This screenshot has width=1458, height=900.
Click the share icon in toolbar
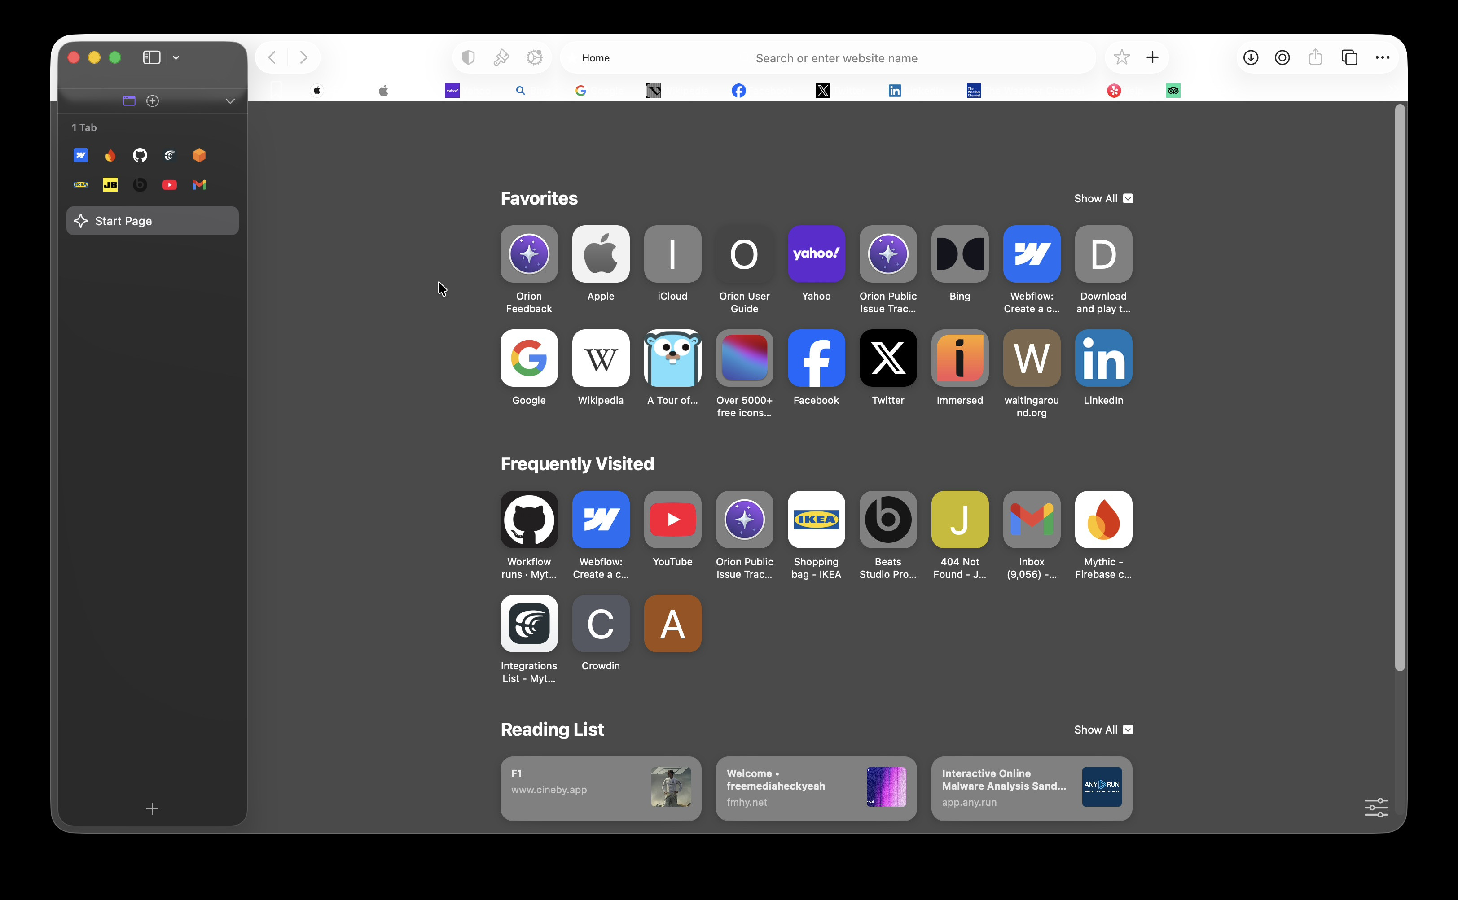[1315, 58]
